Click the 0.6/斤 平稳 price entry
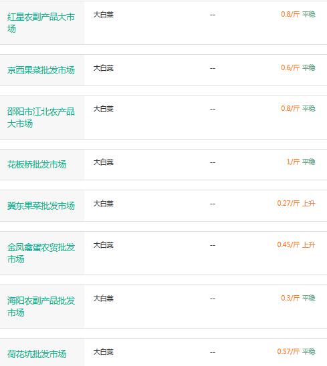327x366 pixels. click(x=298, y=67)
